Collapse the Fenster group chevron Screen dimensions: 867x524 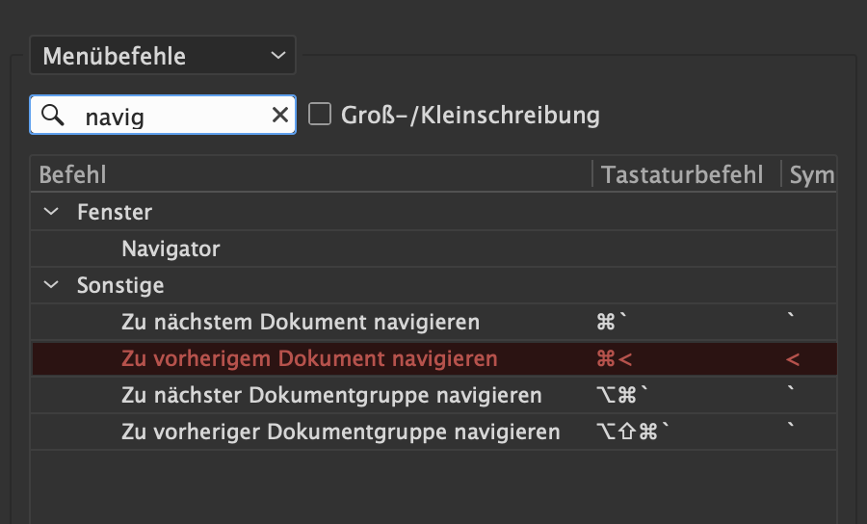pyautogui.click(x=51, y=212)
